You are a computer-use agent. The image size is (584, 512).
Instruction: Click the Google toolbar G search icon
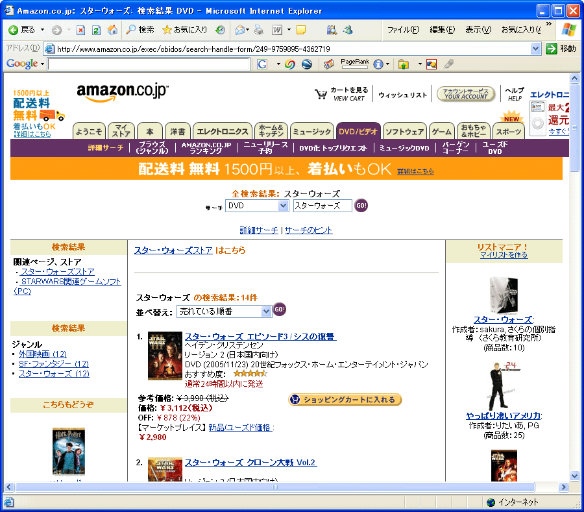(x=262, y=64)
